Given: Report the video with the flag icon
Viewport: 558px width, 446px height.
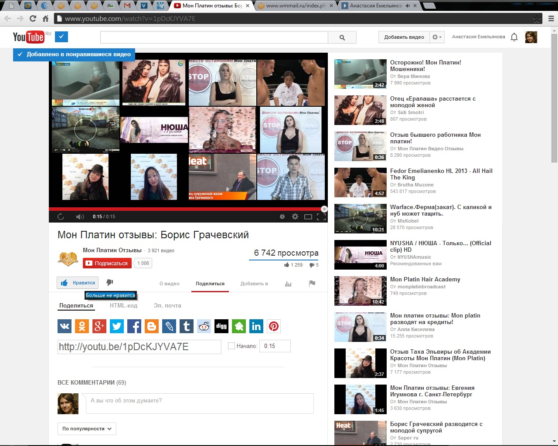Looking at the screenshot, I should (x=312, y=283).
